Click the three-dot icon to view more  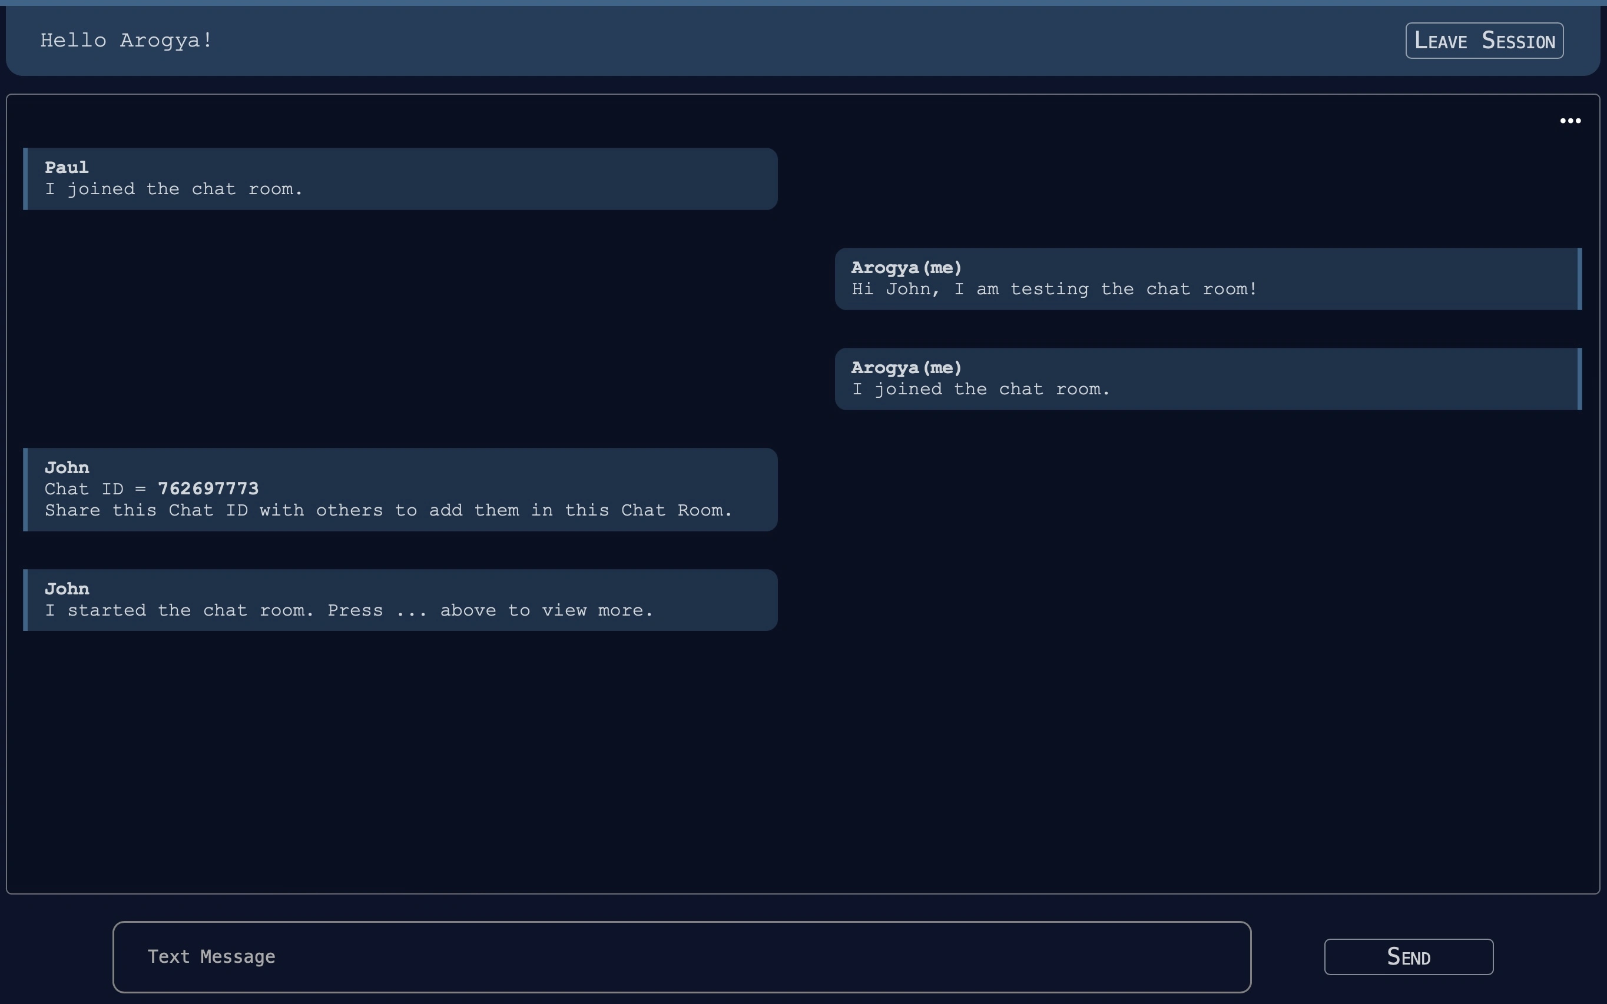(1570, 120)
